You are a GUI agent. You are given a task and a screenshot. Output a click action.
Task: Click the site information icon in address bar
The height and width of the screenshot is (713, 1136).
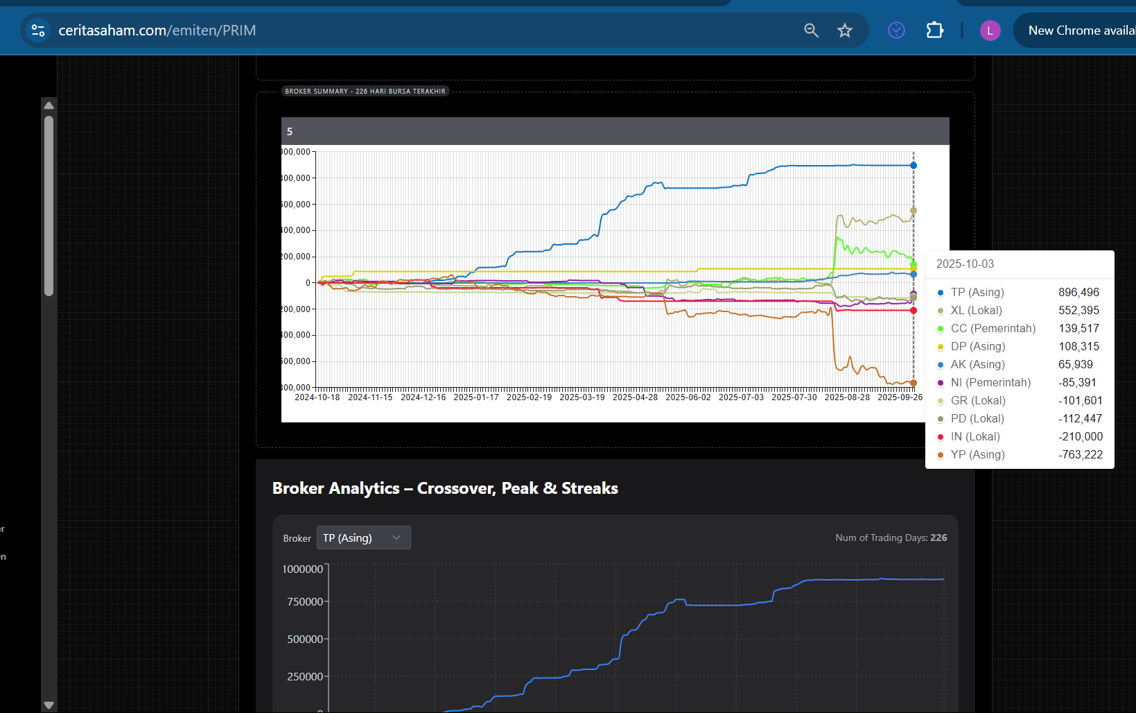click(38, 31)
